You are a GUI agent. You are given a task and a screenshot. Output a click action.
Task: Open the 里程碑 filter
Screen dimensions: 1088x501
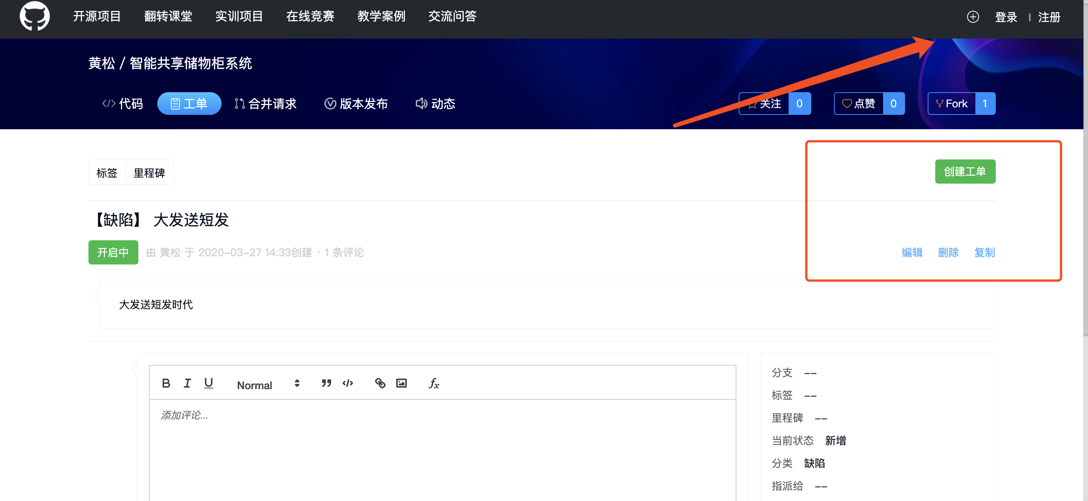pos(150,173)
